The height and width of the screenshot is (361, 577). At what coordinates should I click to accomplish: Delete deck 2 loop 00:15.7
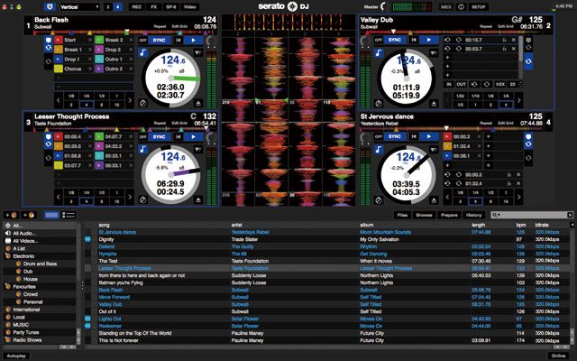(x=514, y=40)
